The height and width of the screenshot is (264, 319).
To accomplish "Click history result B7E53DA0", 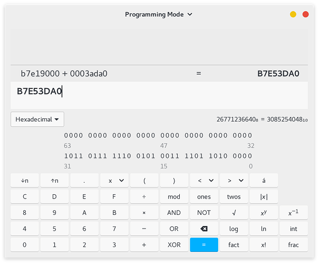I will pyautogui.click(x=278, y=73).
